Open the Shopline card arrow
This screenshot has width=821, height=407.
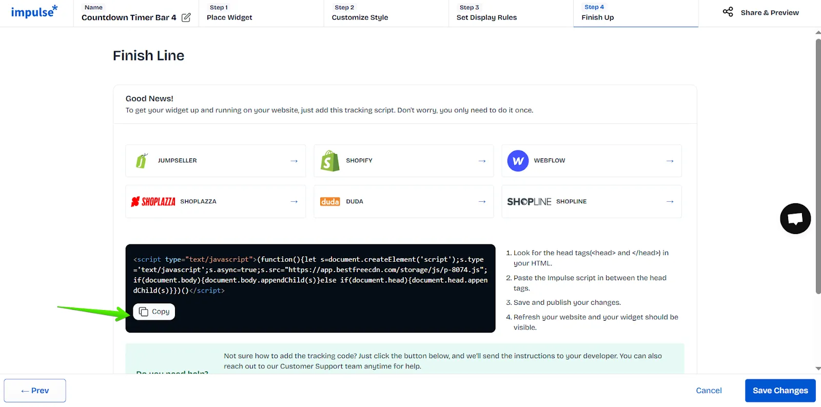pyautogui.click(x=670, y=202)
